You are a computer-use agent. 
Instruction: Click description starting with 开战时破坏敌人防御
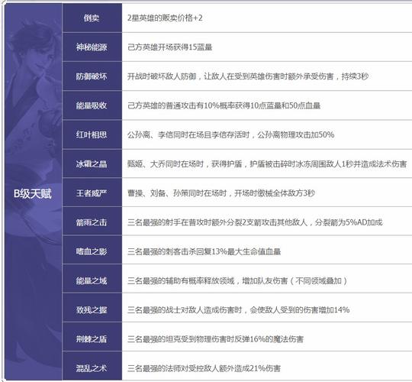click(248, 76)
